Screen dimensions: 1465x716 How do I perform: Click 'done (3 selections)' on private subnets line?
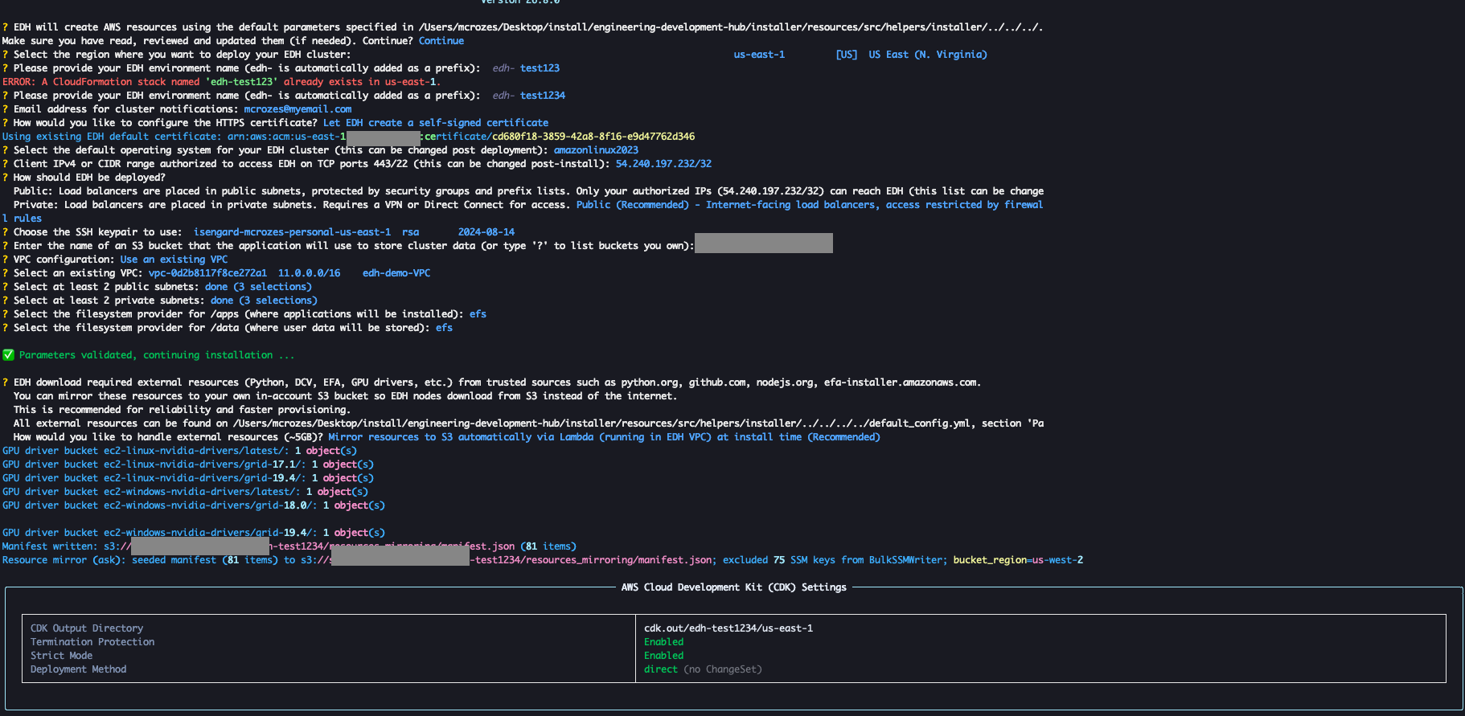click(x=264, y=301)
